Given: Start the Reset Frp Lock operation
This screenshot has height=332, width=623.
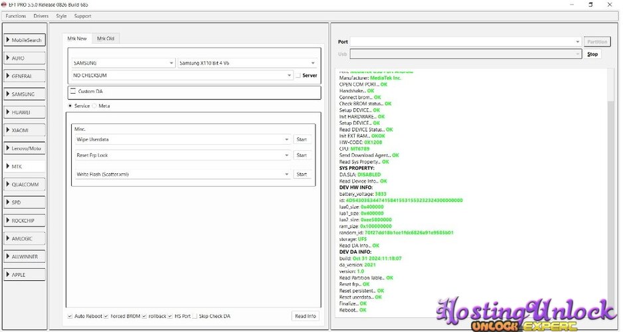Looking at the screenshot, I should pyautogui.click(x=302, y=155).
